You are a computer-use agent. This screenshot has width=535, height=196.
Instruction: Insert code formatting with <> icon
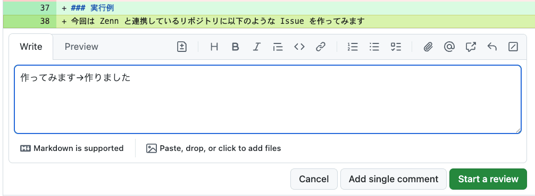tap(299, 47)
